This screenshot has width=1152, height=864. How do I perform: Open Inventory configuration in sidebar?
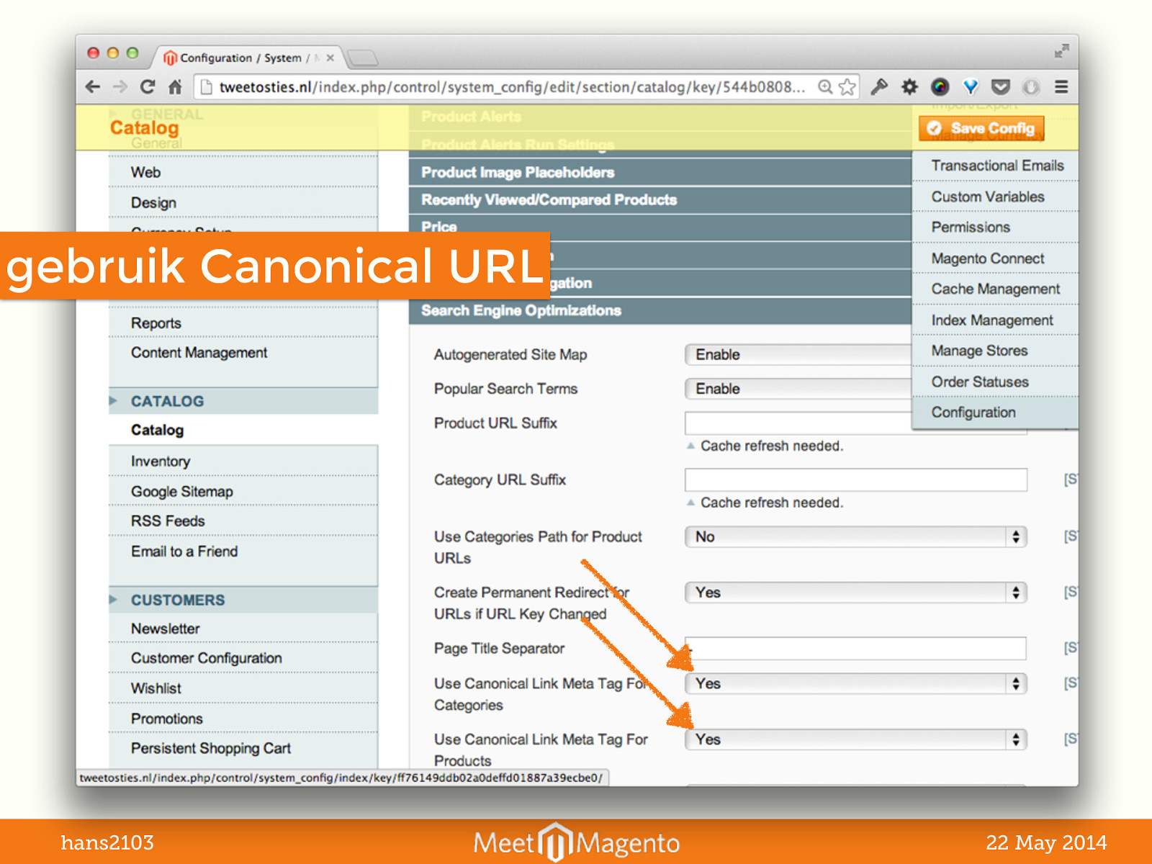[243, 462]
